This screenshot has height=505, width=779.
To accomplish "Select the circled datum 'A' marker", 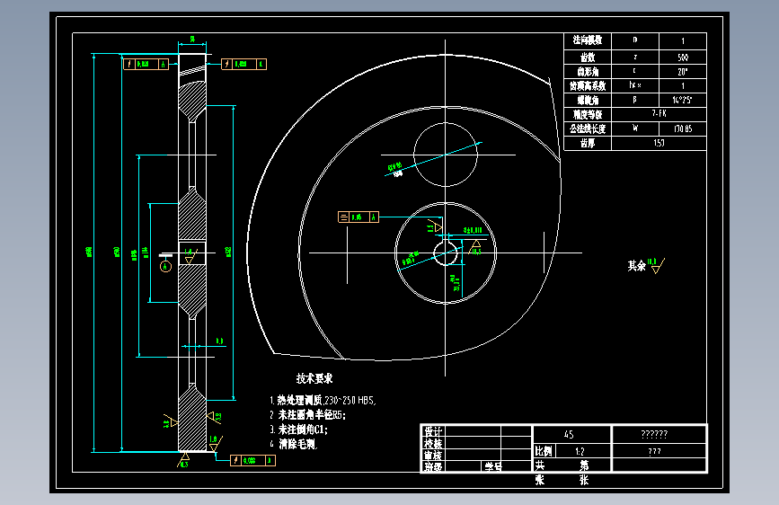I will tap(165, 266).
